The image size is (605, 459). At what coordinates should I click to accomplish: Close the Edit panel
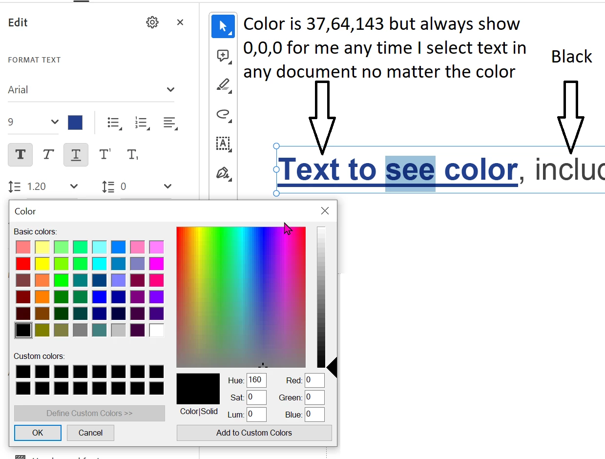coord(180,22)
